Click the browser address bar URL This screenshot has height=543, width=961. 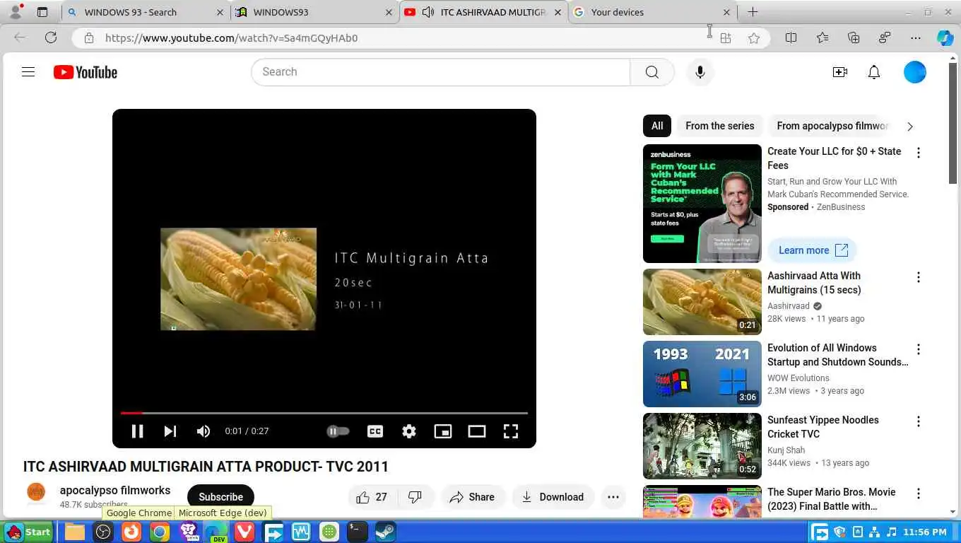[x=231, y=38]
